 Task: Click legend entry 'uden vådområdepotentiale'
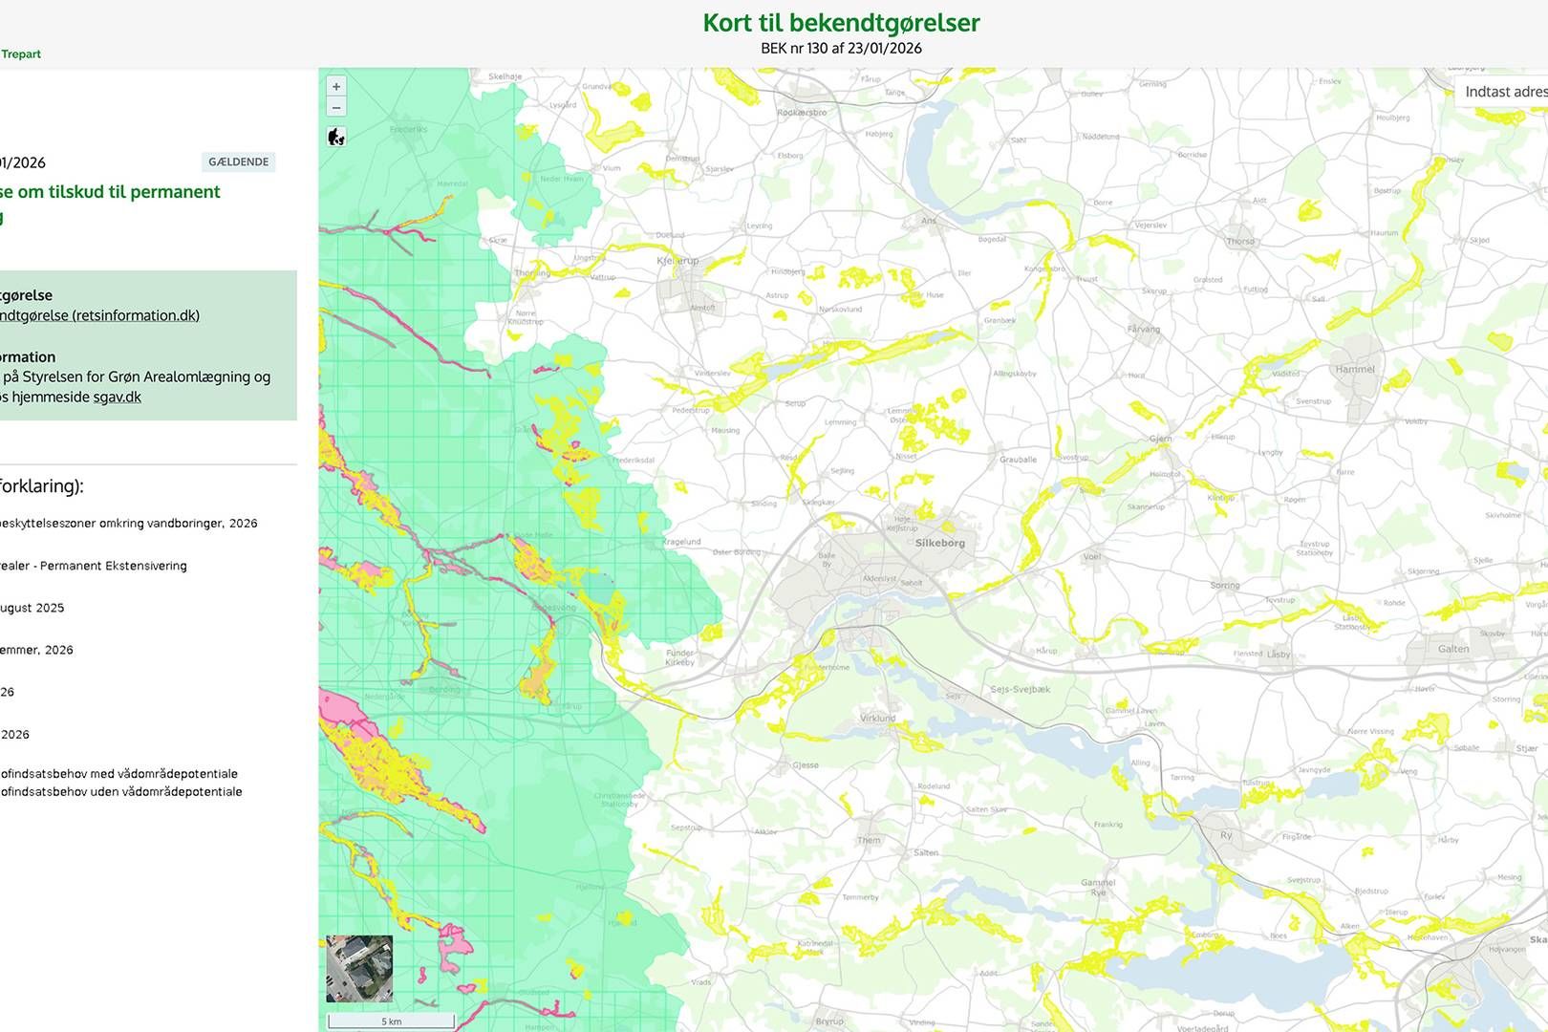165,791
